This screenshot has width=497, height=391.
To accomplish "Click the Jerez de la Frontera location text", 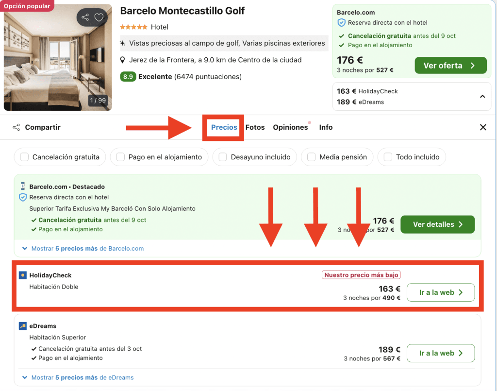I will pyautogui.click(x=215, y=60).
